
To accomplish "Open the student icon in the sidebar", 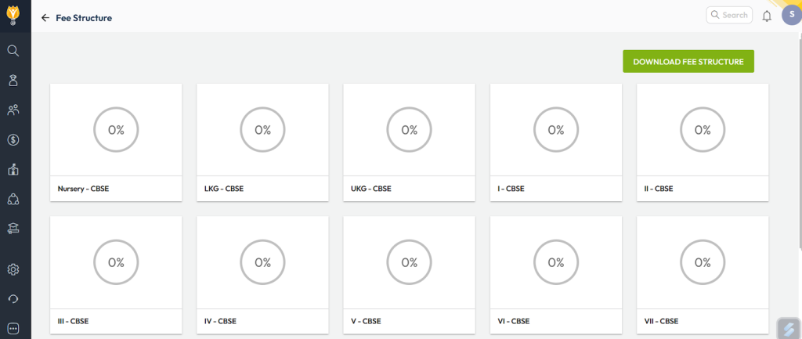I will [13, 80].
